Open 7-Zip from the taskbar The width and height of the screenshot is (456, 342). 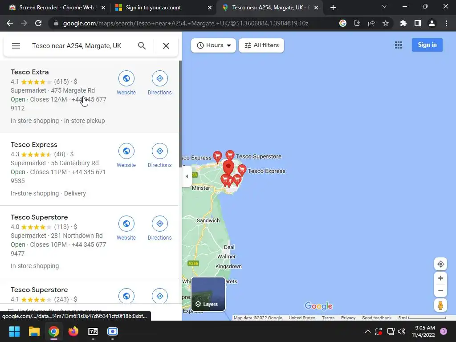coord(93,331)
